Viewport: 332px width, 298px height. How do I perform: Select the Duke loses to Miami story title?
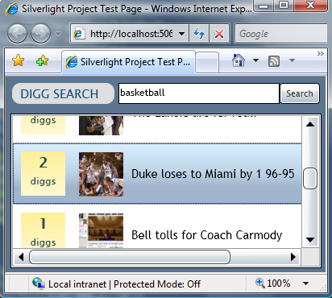click(x=213, y=174)
